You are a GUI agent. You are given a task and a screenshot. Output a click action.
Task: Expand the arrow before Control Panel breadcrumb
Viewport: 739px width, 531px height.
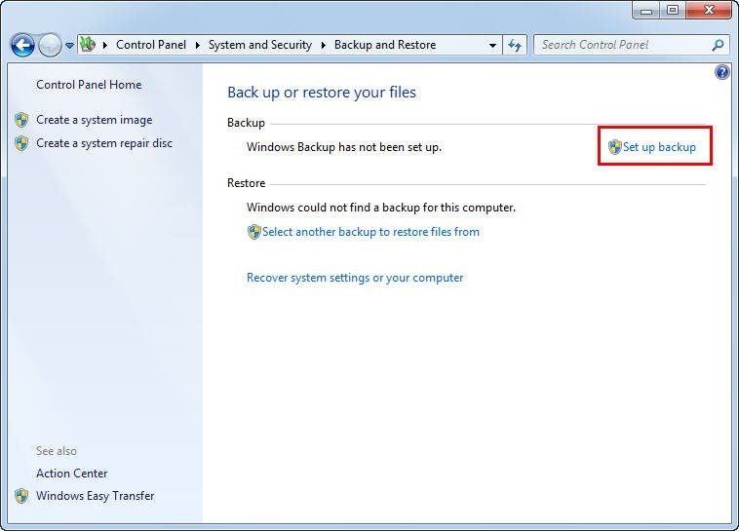pos(105,45)
